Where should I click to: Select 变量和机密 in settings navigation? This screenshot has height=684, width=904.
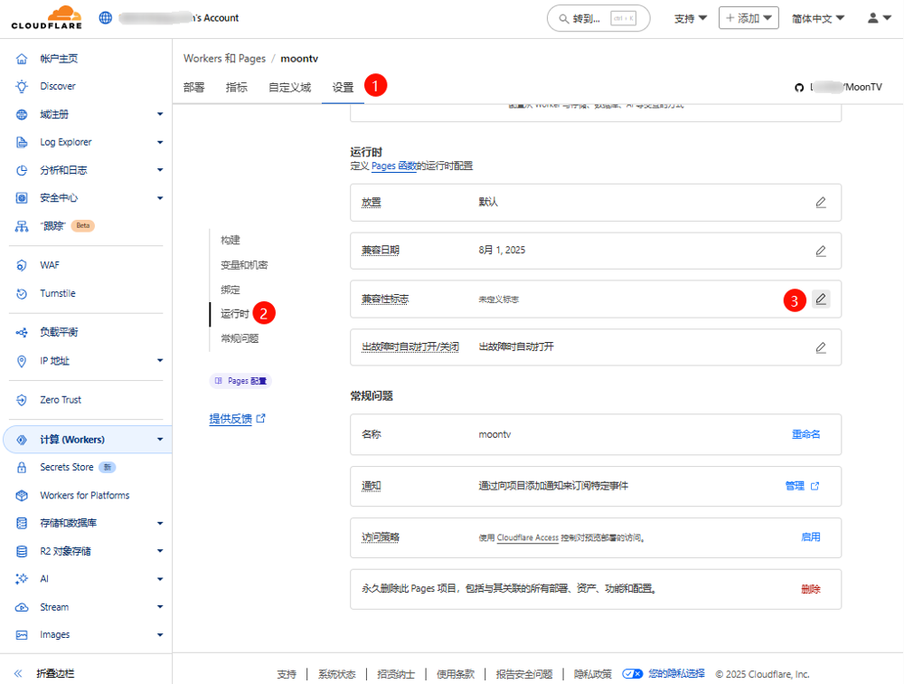click(x=244, y=265)
